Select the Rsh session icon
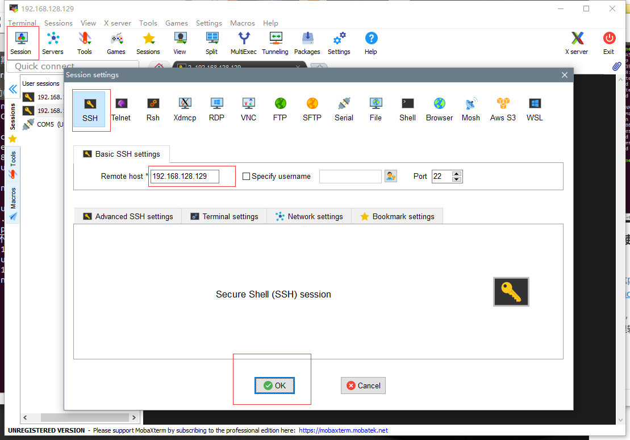This screenshot has width=630, height=440. [x=153, y=109]
